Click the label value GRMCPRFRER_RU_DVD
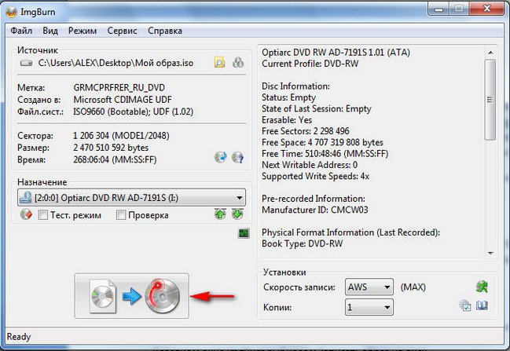The width and height of the screenshot is (510, 351). (x=119, y=88)
